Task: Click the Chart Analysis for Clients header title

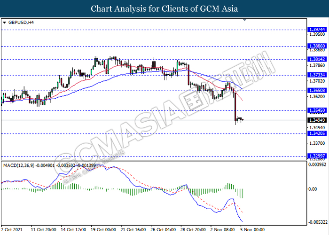Action: click(x=164, y=8)
